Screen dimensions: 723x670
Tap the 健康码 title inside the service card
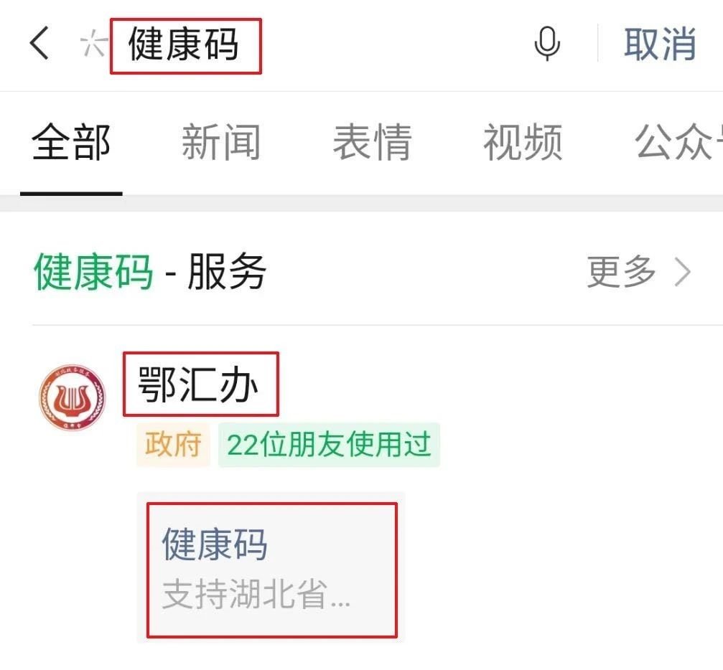(215, 544)
